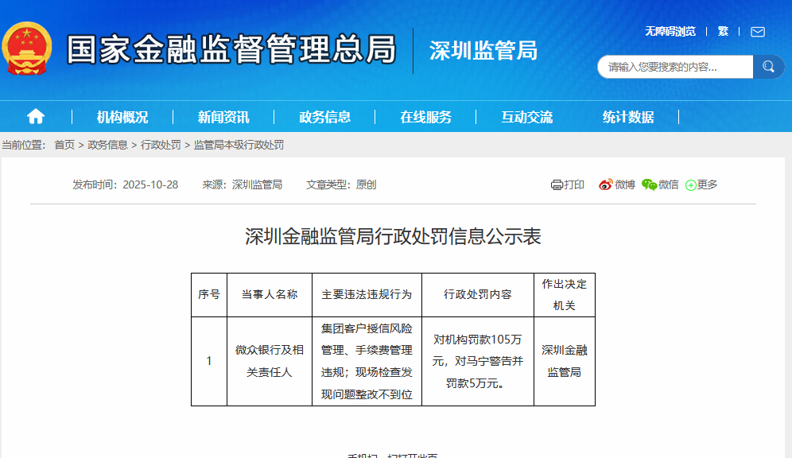Click the 国家金融监督管理总局 title
Viewport: 792px width, 458px height.
231,49
